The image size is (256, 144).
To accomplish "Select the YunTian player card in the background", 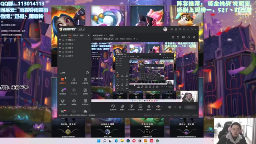I will [x=108, y=128].
